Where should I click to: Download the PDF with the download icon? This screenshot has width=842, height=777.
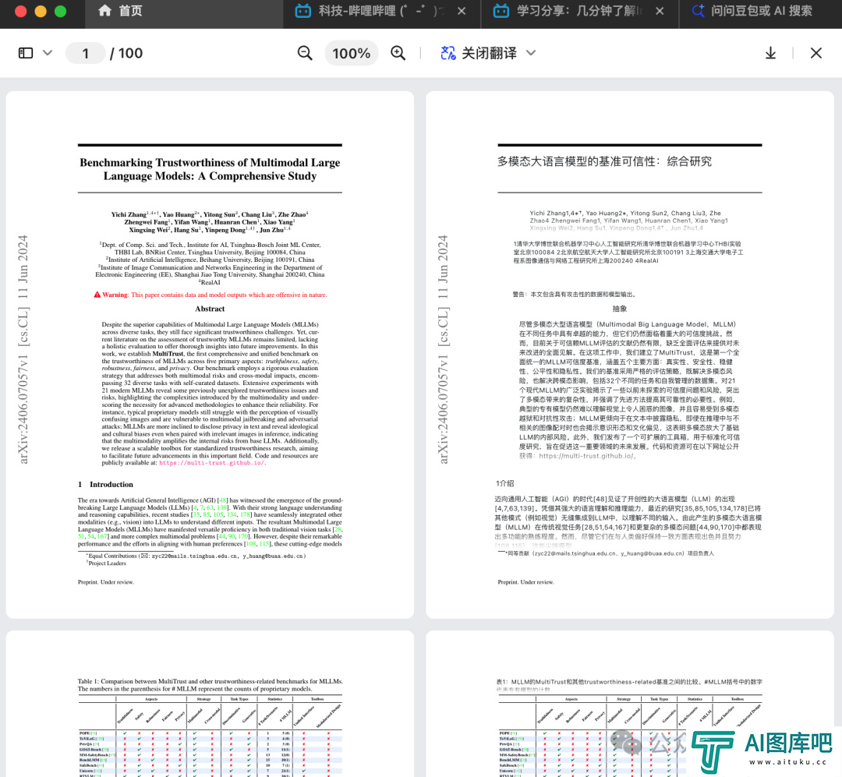pyautogui.click(x=770, y=53)
